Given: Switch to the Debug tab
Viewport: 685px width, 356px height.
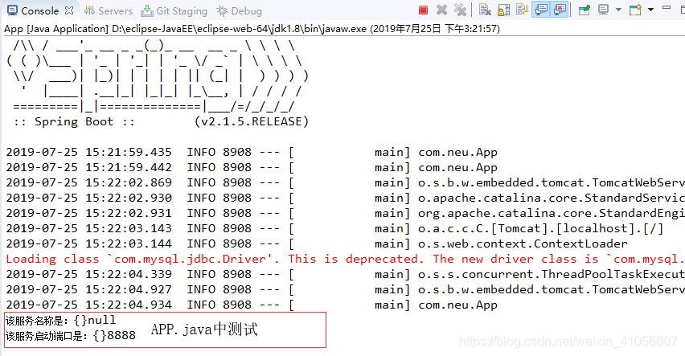Looking at the screenshot, I should point(240,11).
